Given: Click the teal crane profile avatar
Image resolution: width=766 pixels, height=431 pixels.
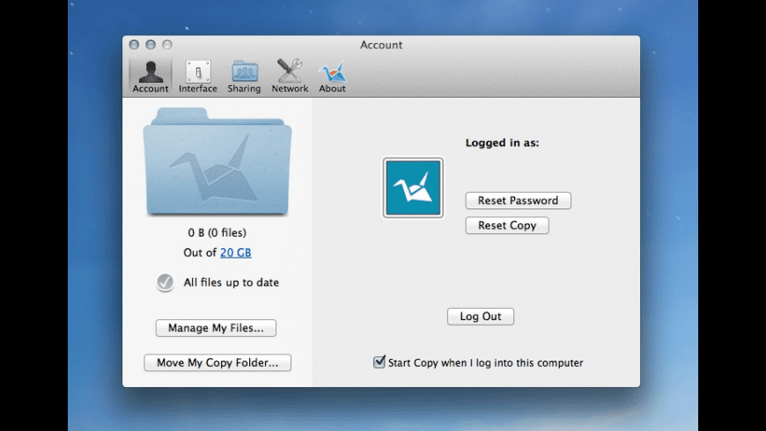Looking at the screenshot, I should point(413,188).
